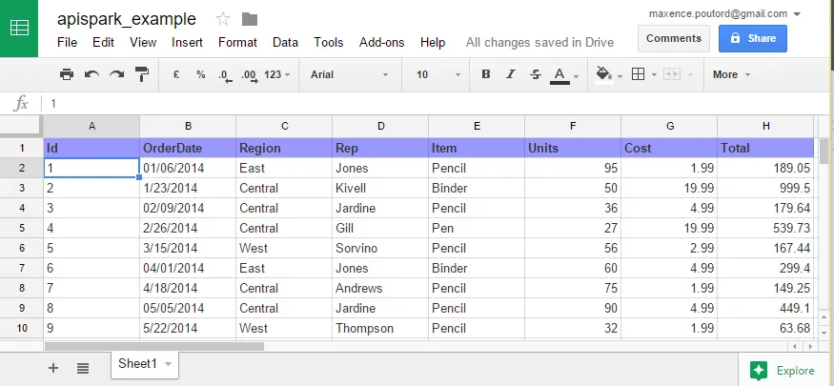This screenshot has height=386, width=834.
Task: Expand the More toolbar options
Action: [x=731, y=74]
